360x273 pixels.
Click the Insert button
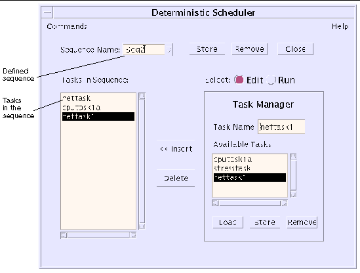(x=176, y=149)
